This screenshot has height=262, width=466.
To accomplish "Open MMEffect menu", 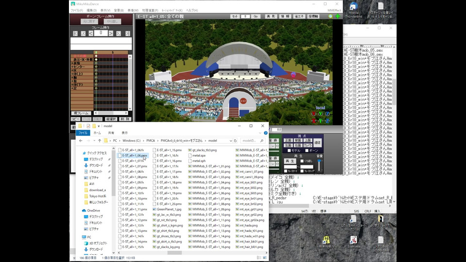I will [334, 10].
